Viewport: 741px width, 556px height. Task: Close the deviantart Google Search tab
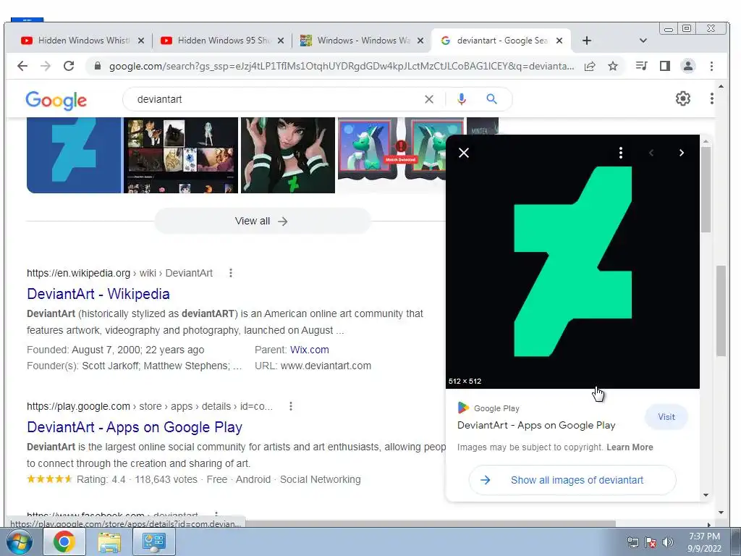click(559, 41)
